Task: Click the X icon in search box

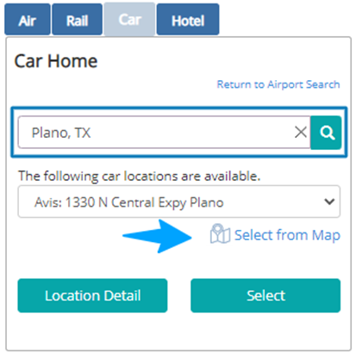Action: [301, 133]
